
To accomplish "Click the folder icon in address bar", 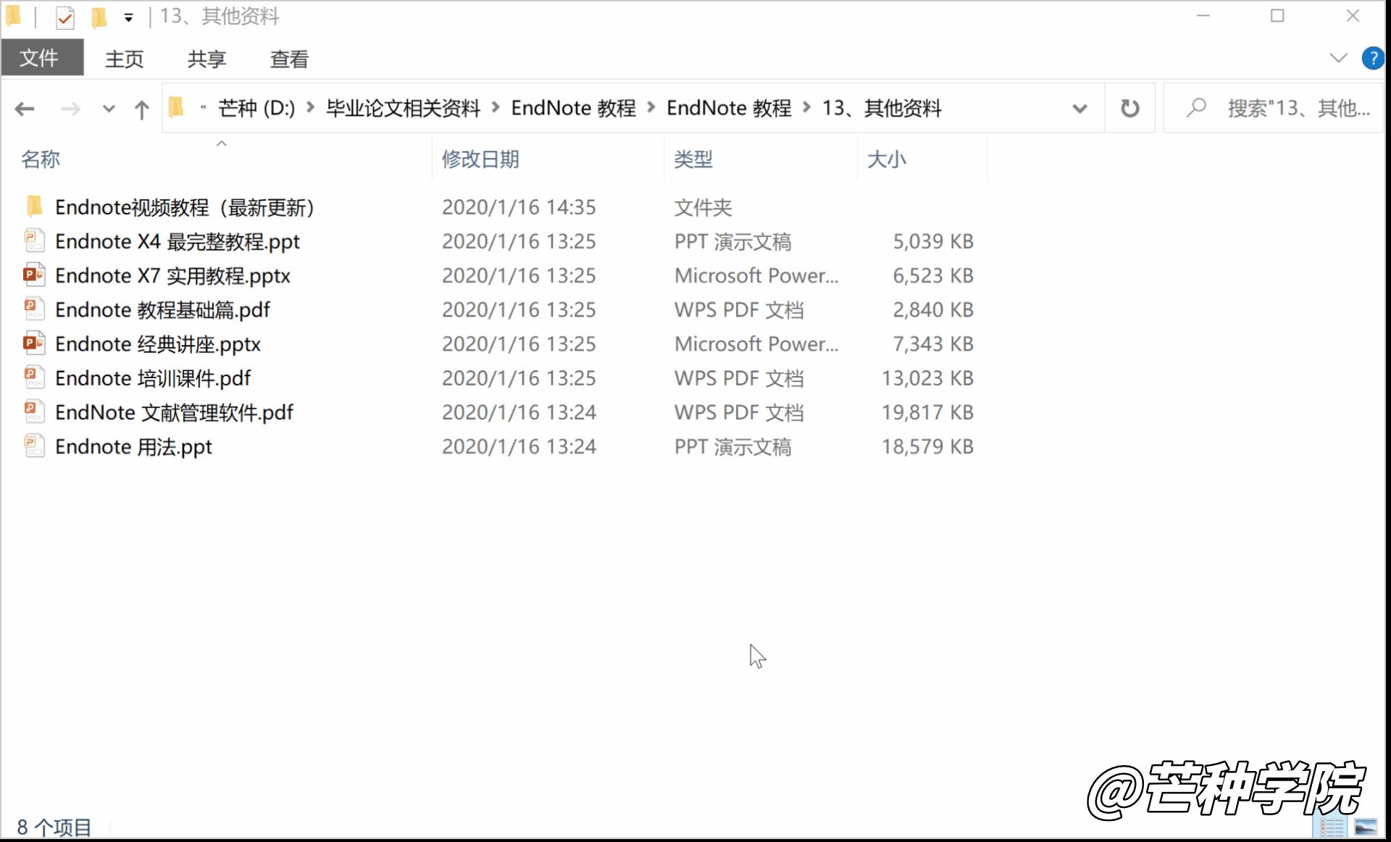I will 176,108.
